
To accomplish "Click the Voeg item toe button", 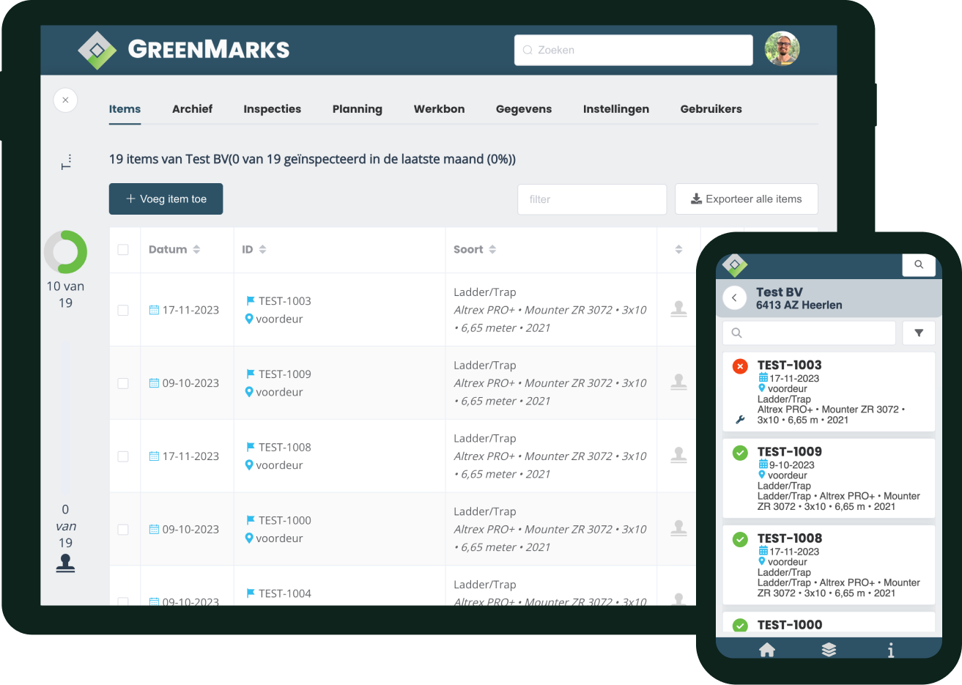I will pos(166,199).
